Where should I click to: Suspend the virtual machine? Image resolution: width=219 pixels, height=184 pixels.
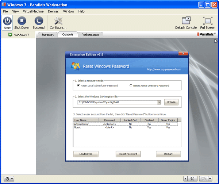pos(39,22)
